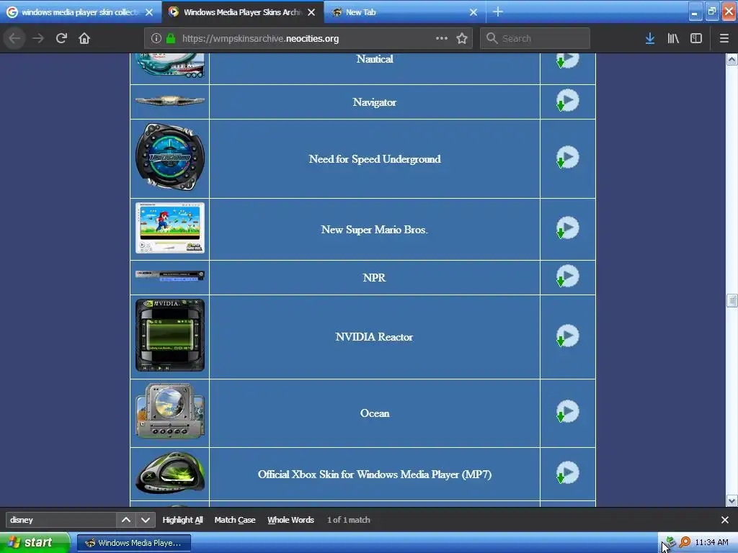Open the Downloads panel
The height and width of the screenshot is (553, 738).
(650, 39)
